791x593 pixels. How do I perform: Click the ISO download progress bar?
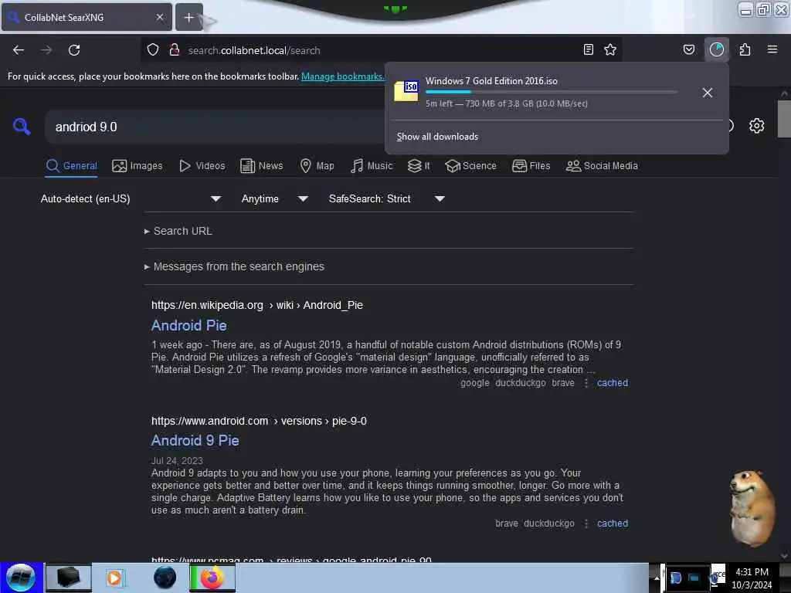(x=552, y=92)
